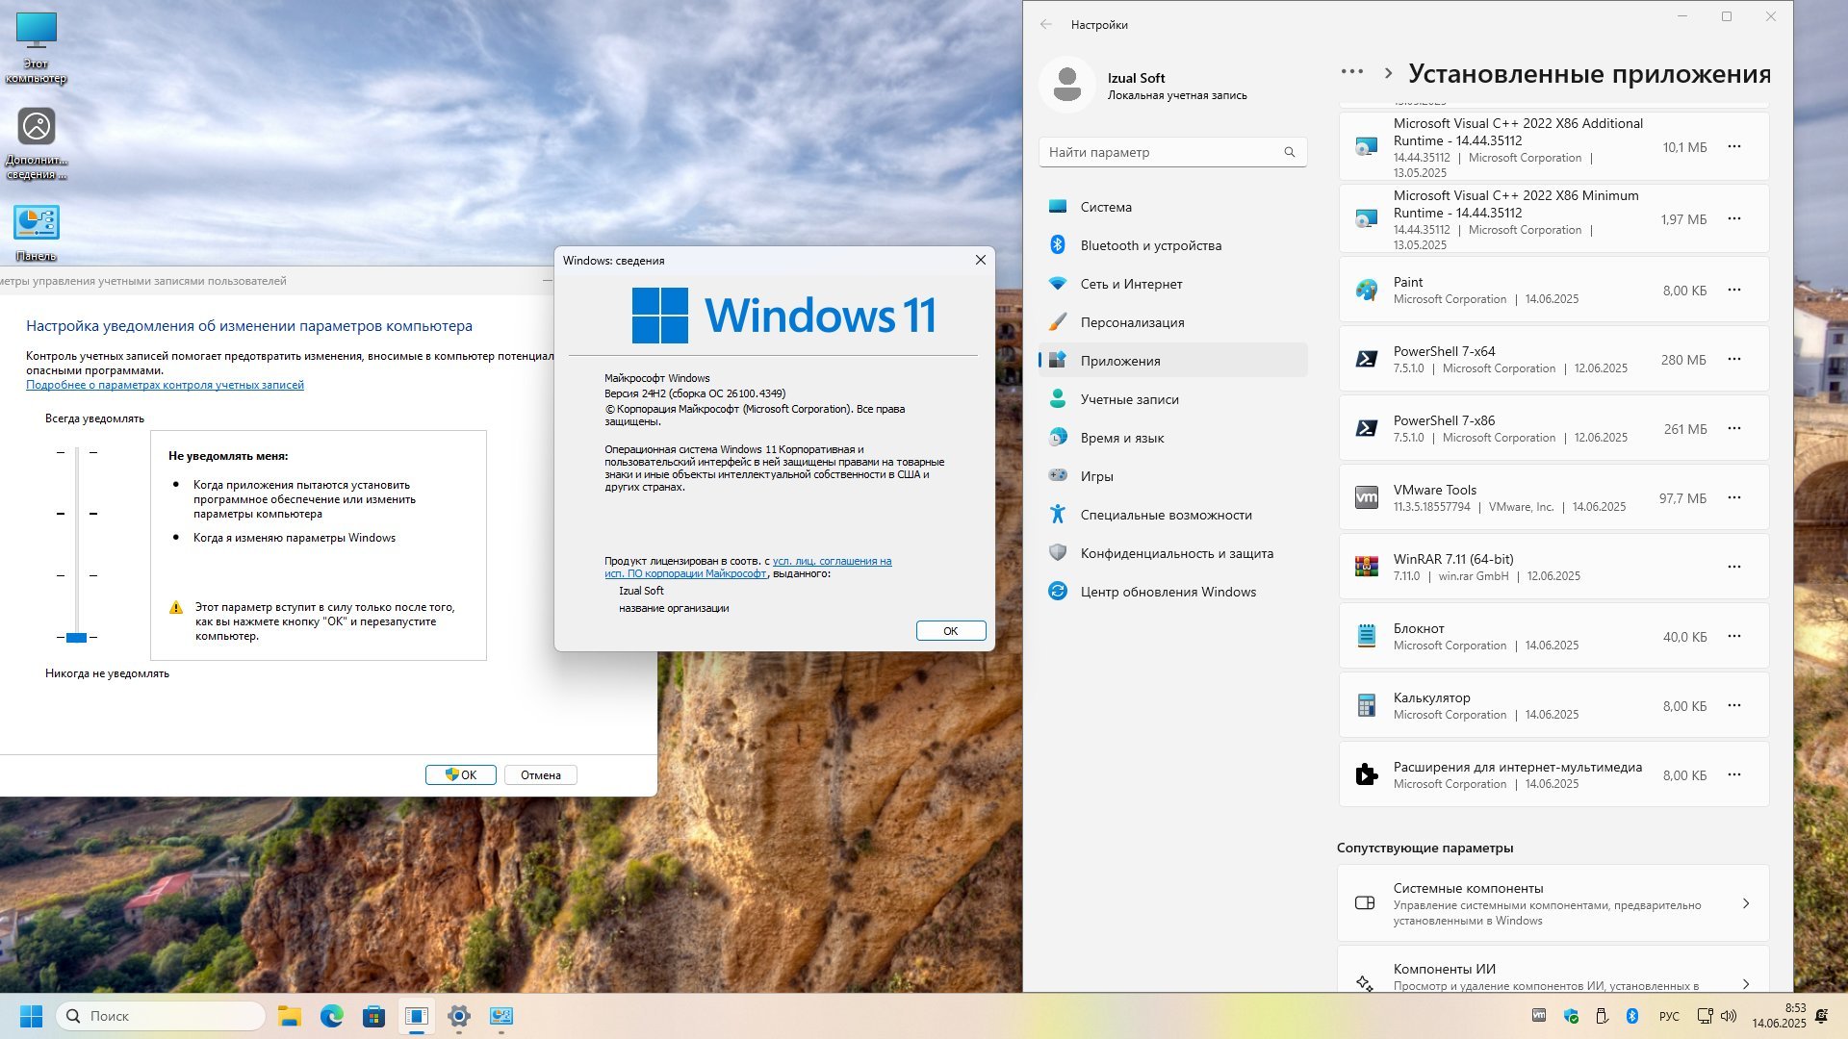Image resolution: width=1848 pixels, height=1039 pixels.
Task: Open Microsoft Store from the taskbar
Action: (x=373, y=1016)
